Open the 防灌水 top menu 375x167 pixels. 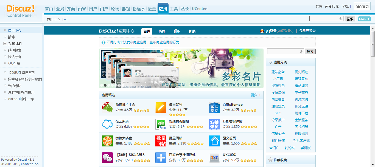[x=139, y=9]
